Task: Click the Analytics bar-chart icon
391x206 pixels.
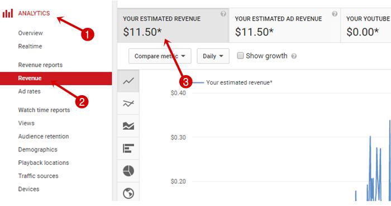Action: (x=8, y=13)
